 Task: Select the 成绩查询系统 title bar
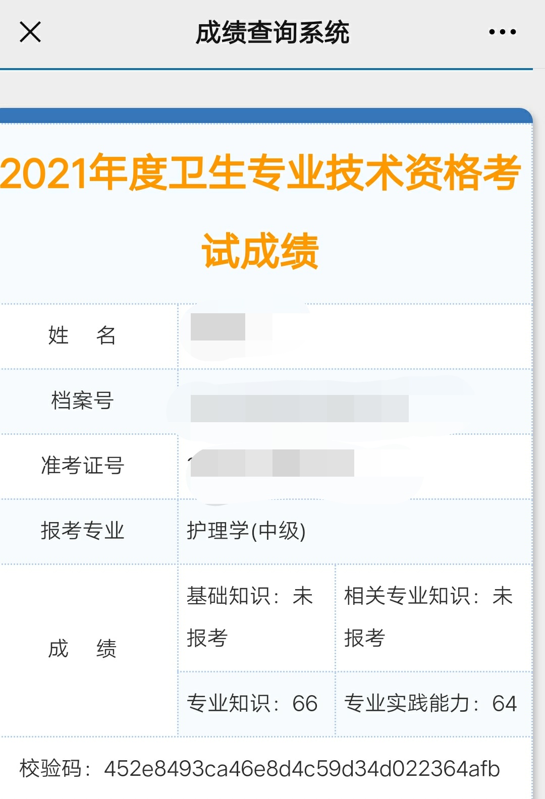tap(272, 32)
